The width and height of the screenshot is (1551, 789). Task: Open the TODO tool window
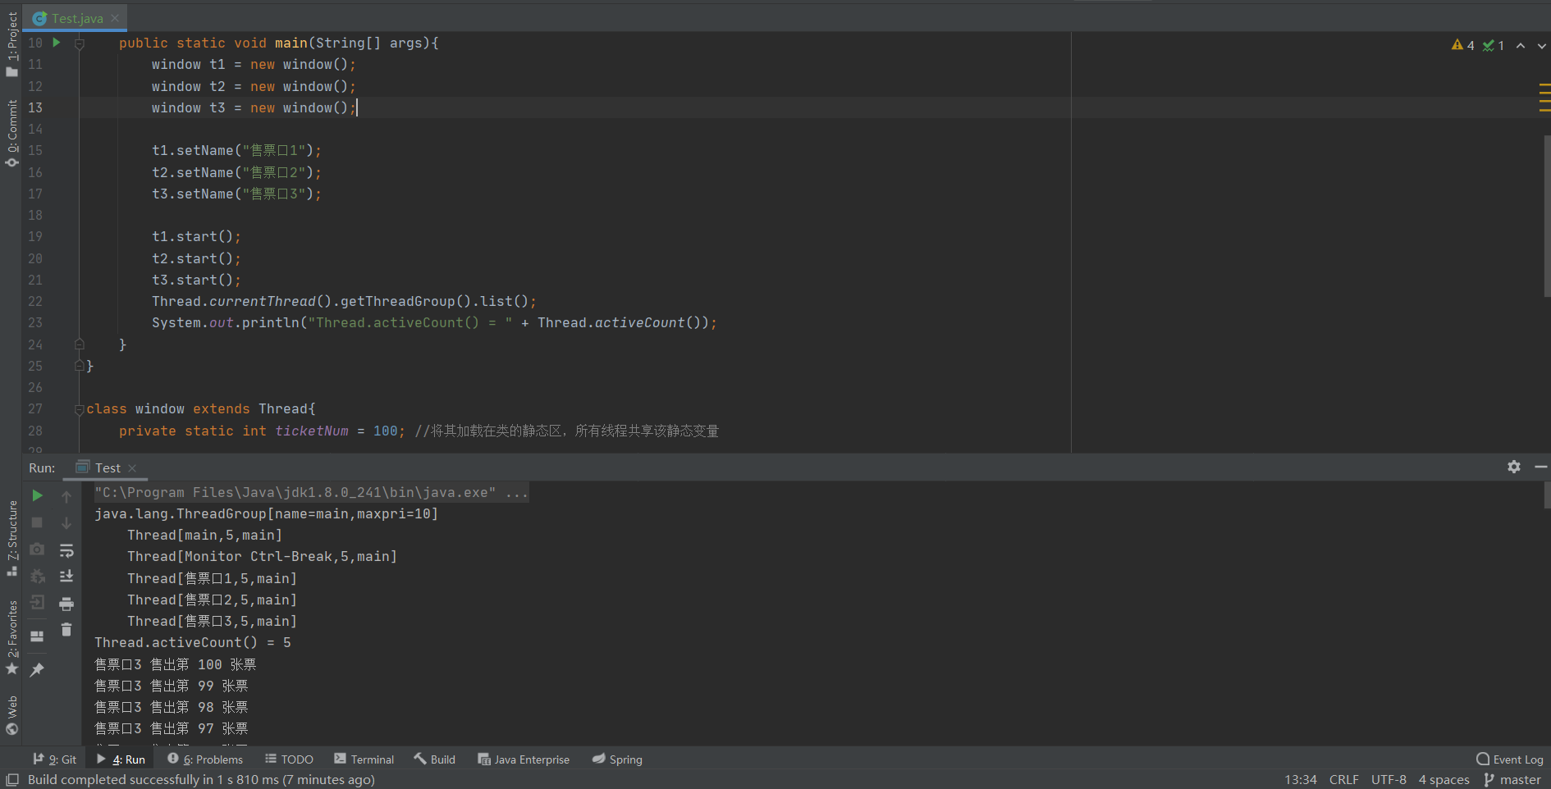[x=289, y=759]
